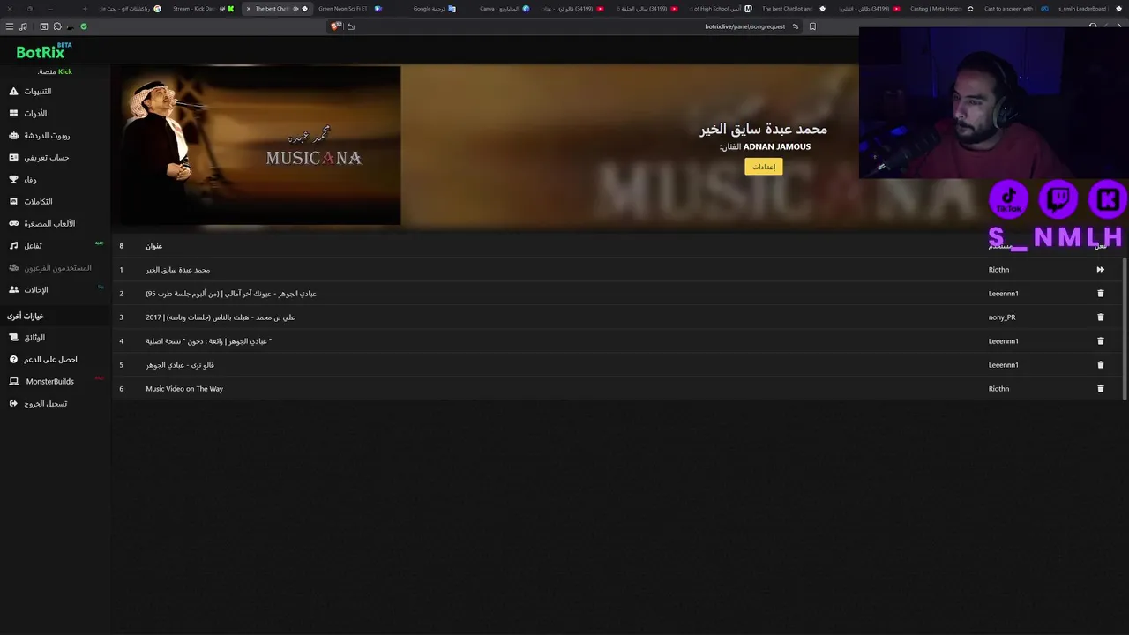The height and width of the screenshot is (635, 1129).
Task: Click the عنوان column header
Action: [x=154, y=246]
